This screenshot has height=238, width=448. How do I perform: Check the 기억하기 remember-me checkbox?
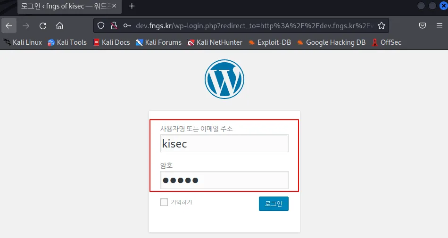point(164,202)
